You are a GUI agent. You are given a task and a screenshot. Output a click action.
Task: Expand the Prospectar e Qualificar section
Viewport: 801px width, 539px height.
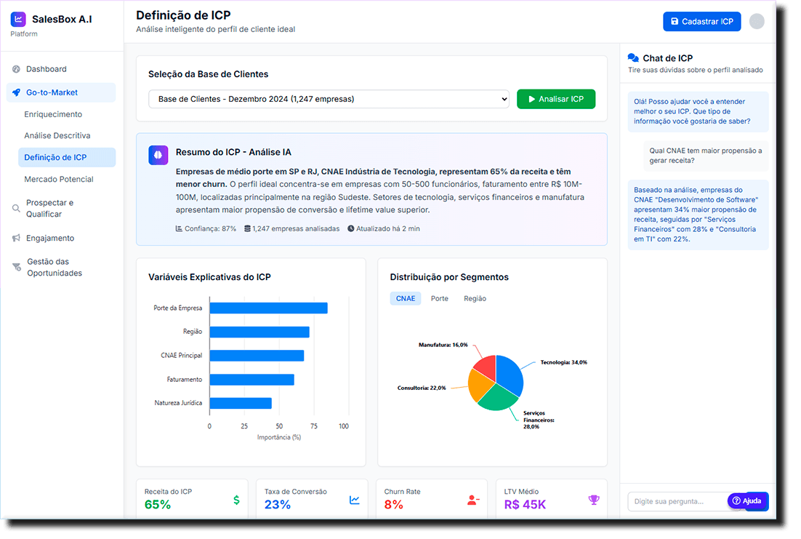point(49,208)
